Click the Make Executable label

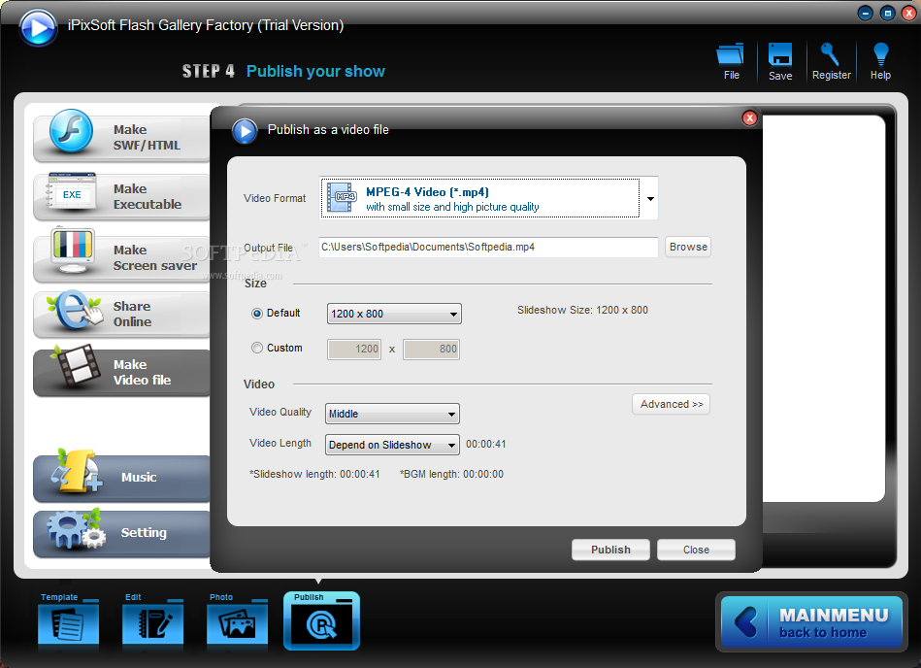pyautogui.click(x=148, y=197)
